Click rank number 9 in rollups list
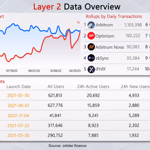This screenshot has height=150, width=150. point(146,58)
